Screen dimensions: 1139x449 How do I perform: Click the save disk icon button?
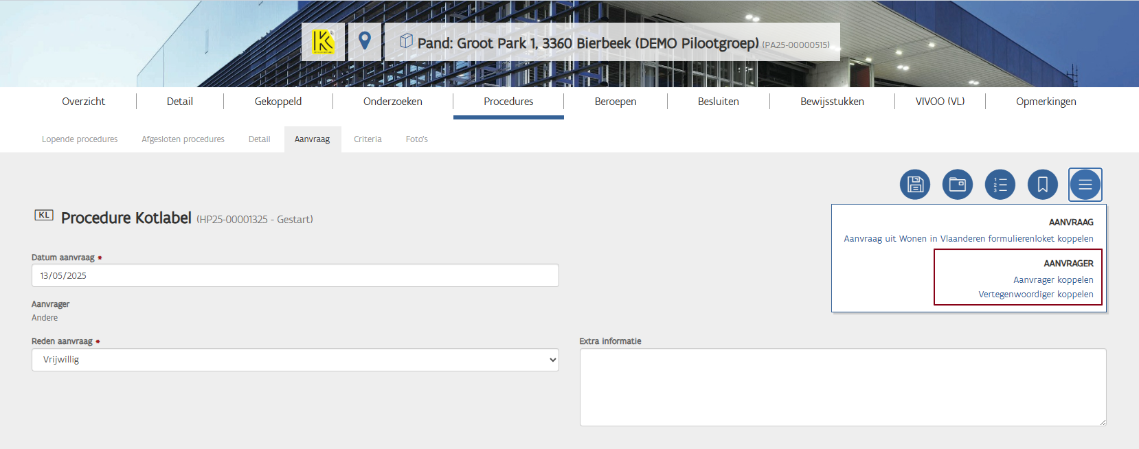pyautogui.click(x=914, y=185)
